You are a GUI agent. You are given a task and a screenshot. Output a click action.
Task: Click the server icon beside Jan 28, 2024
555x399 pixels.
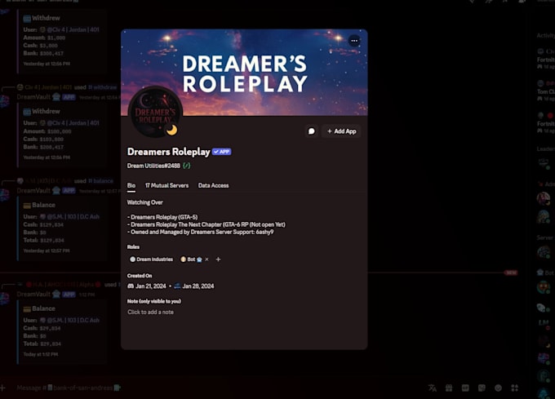[177, 286]
